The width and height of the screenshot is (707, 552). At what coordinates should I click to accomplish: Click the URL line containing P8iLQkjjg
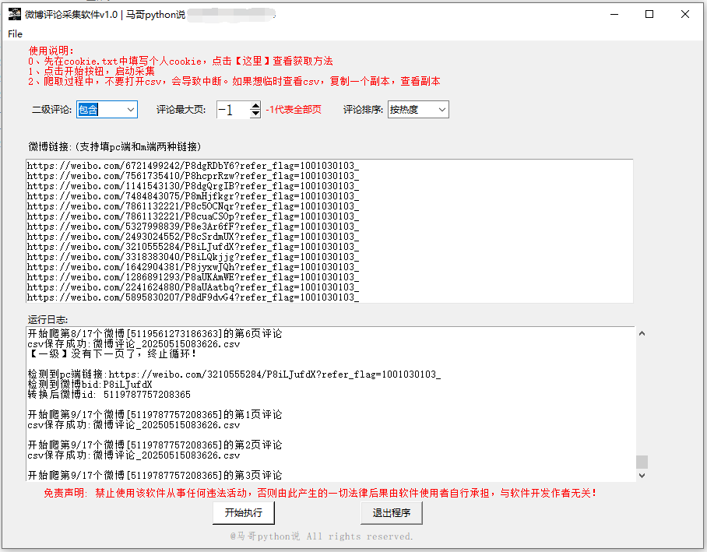[x=193, y=257]
